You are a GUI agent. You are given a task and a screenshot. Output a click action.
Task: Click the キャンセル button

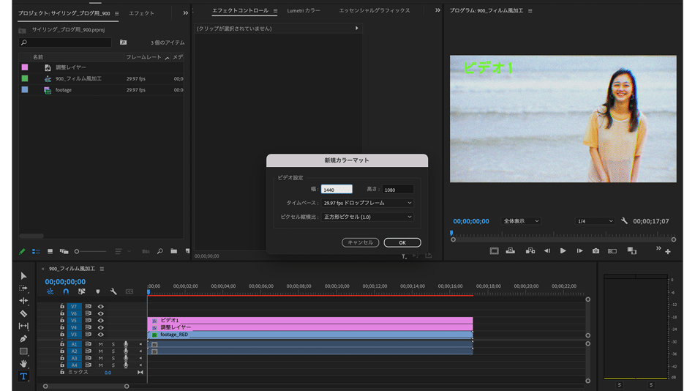[x=360, y=242]
